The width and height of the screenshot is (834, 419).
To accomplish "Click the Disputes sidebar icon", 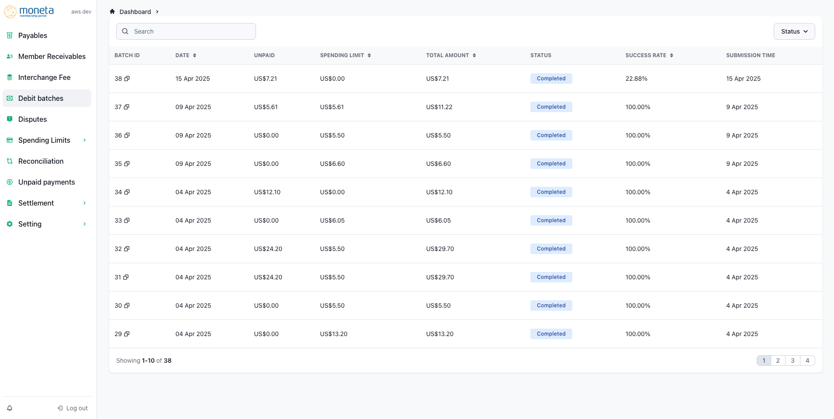I will tap(10, 119).
